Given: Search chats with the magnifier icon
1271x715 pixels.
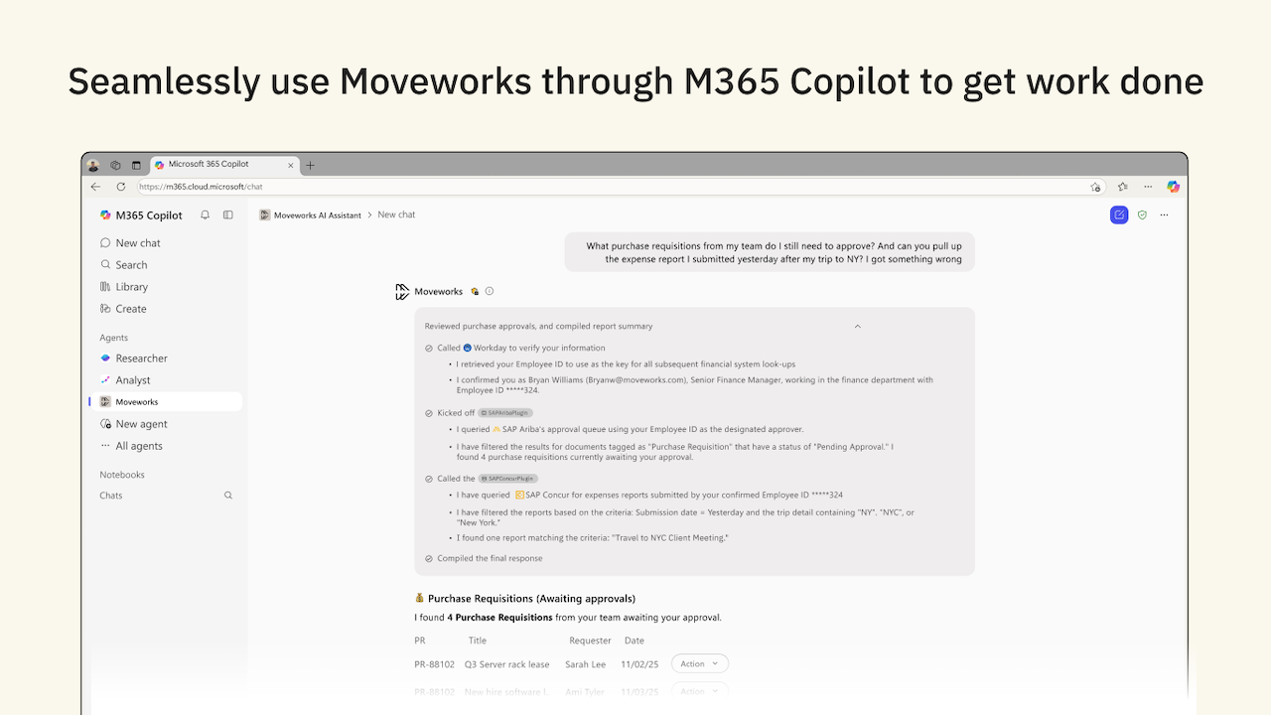Looking at the screenshot, I should pos(228,496).
